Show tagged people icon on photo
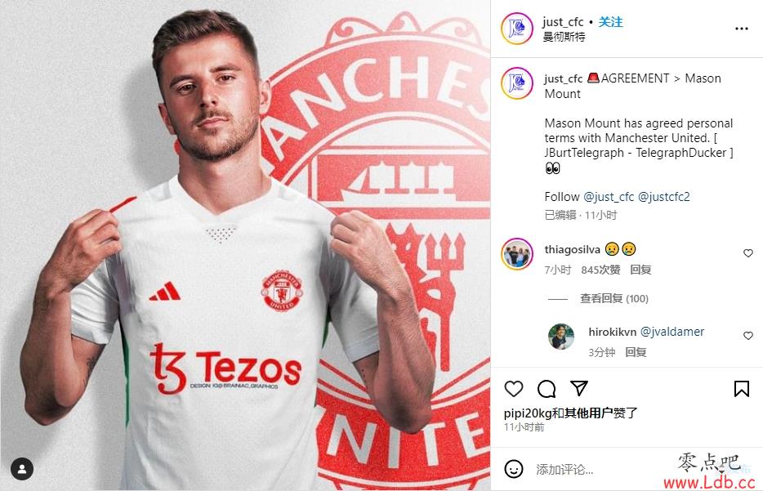This screenshot has height=491, width=763. [22, 469]
